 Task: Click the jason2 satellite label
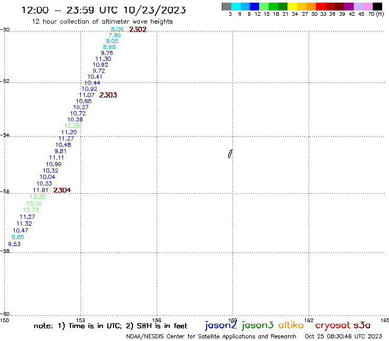coord(221,325)
